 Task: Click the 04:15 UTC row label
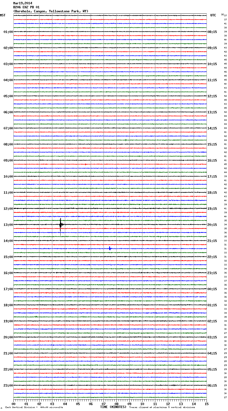coord(212,353)
